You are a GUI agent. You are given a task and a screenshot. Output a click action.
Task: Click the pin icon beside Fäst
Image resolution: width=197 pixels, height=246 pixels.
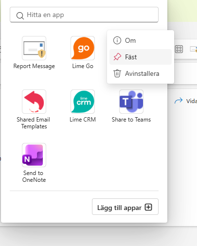pos(117,57)
